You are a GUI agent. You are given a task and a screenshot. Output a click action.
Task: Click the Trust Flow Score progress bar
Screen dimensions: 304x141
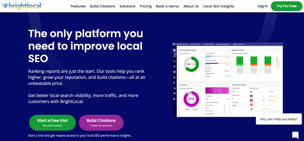tap(217, 56)
